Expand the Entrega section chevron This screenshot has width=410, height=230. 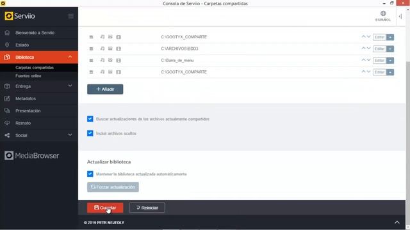70,86
